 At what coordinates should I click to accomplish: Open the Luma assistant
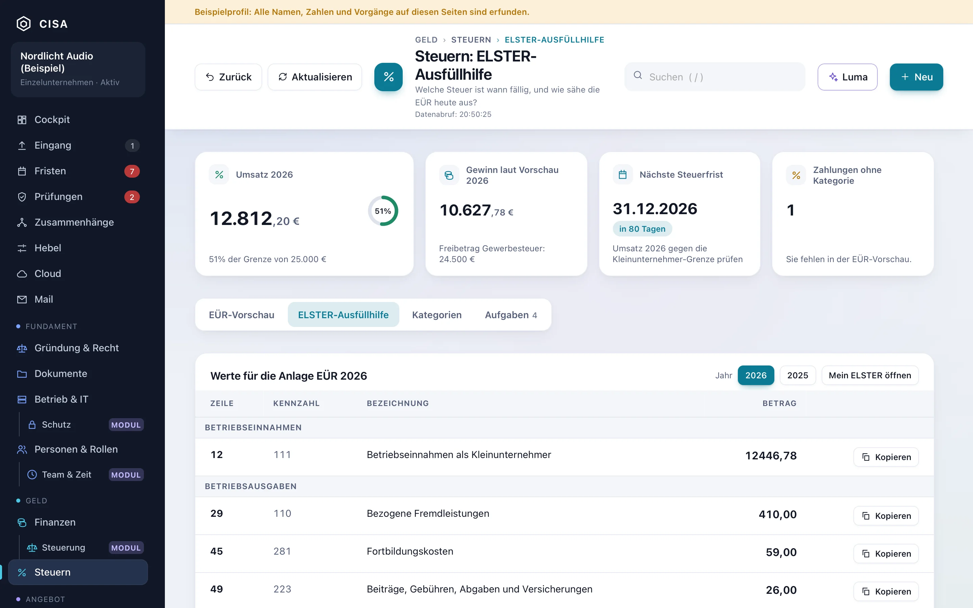tap(848, 77)
